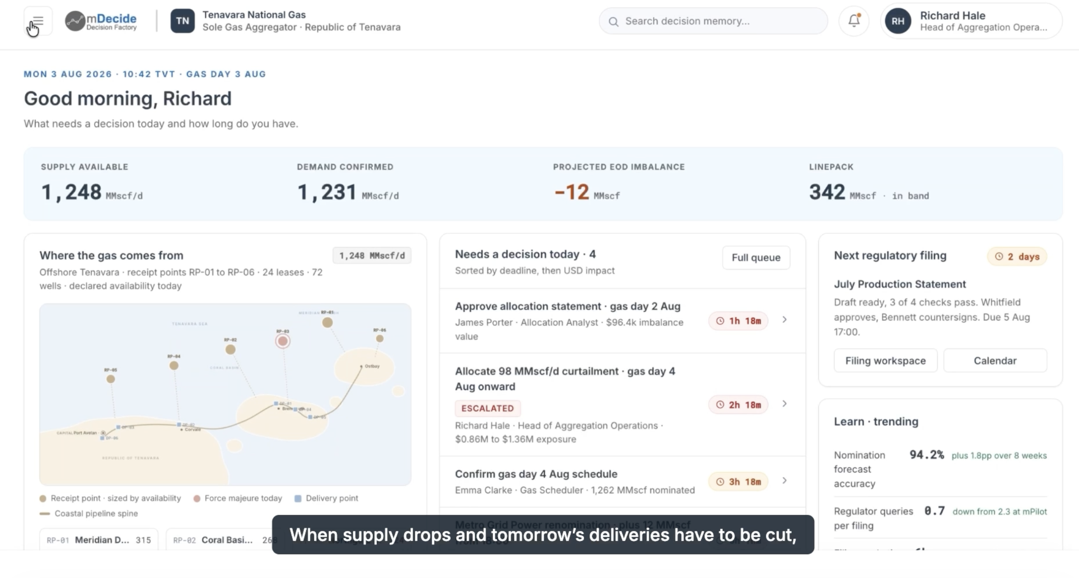Click the TN organization badge
The image size is (1079, 578).
coord(183,21)
